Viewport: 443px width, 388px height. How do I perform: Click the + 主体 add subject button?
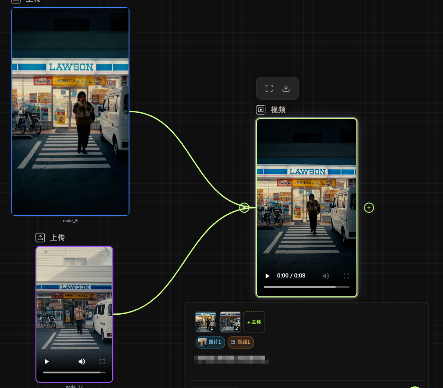[254, 322]
